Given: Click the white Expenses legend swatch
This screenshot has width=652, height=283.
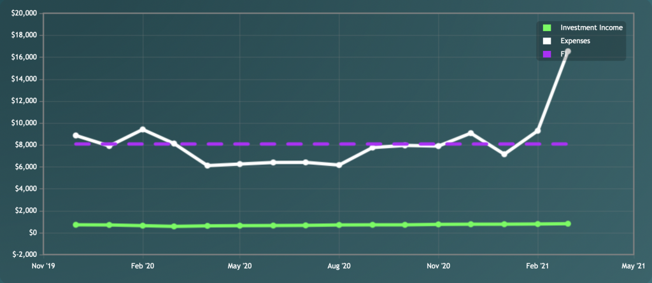Looking at the screenshot, I should tap(546, 41).
